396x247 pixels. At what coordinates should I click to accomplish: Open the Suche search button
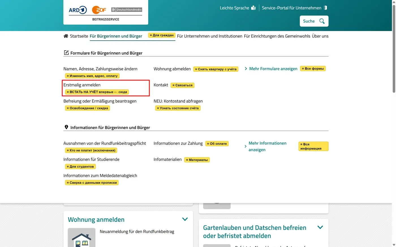tap(314, 21)
